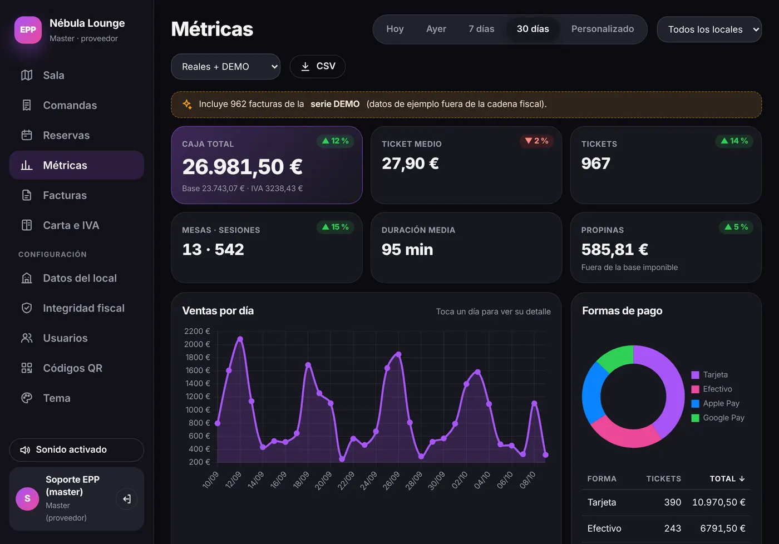The height and width of the screenshot is (544, 779).
Task: Click the Facturas document icon
Action: coord(27,195)
